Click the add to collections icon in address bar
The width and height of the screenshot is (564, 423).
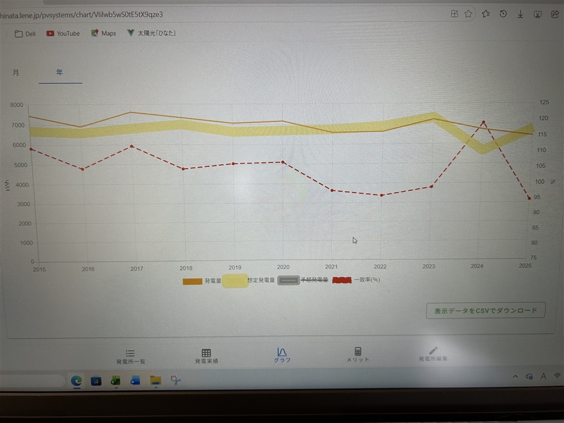pyautogui.click(x=454, y=14)
